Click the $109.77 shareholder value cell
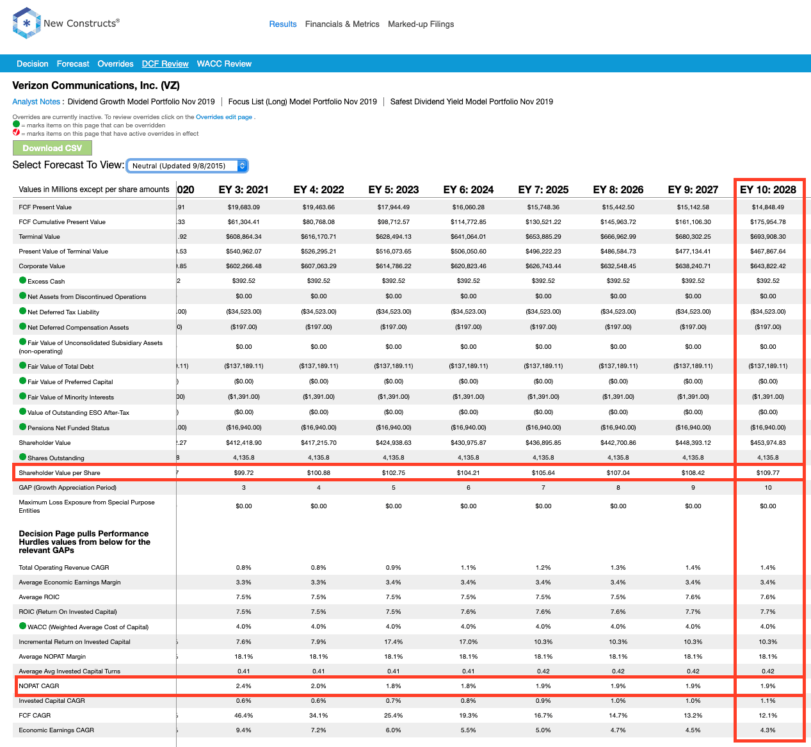The image size is (811, 747). (x=768, y=473)
